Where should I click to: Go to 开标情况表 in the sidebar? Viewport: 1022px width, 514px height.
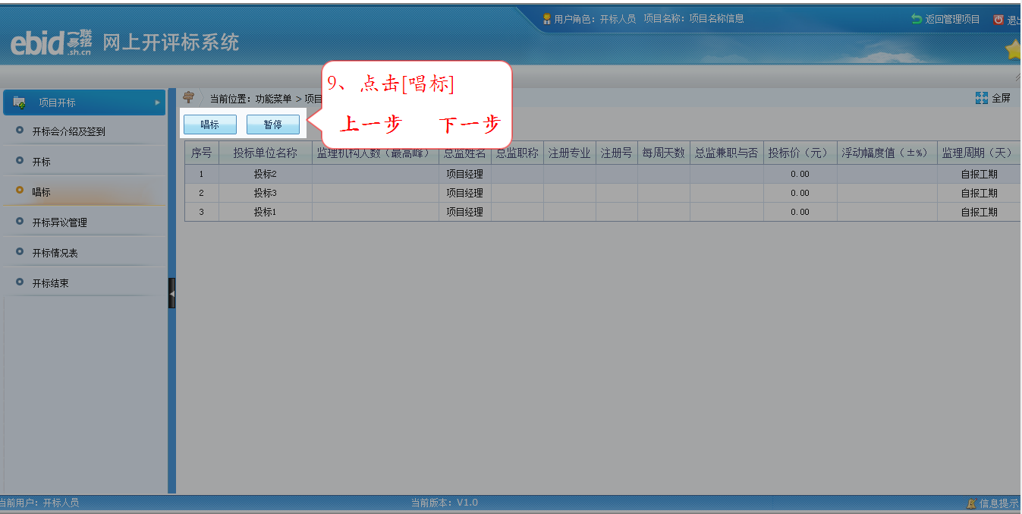55,253
